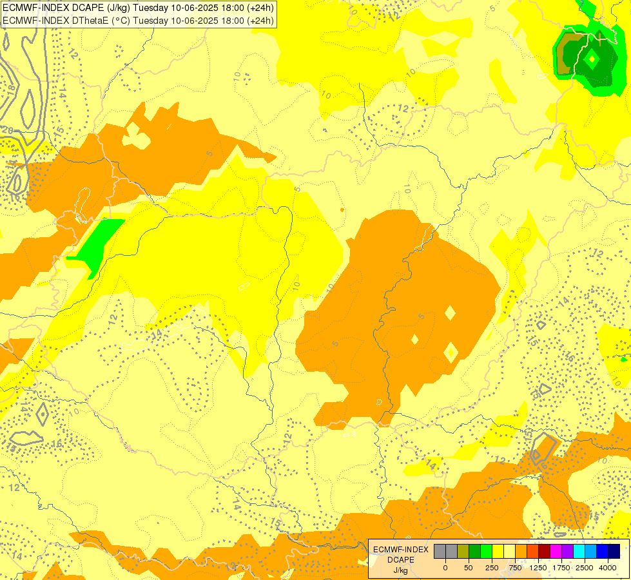Viewport: 631px width, 580px height.
Task: Click the legend tick label 1750
Action: (561, 568)
